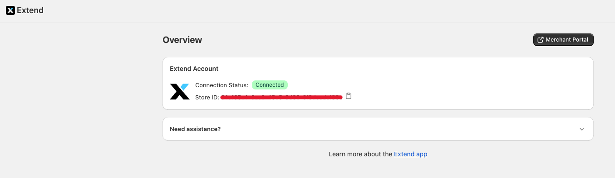Image resolution: width=615 pixels, height=178 pixels.
Task: Click the Store ID label
Action: tap(207, 97)
